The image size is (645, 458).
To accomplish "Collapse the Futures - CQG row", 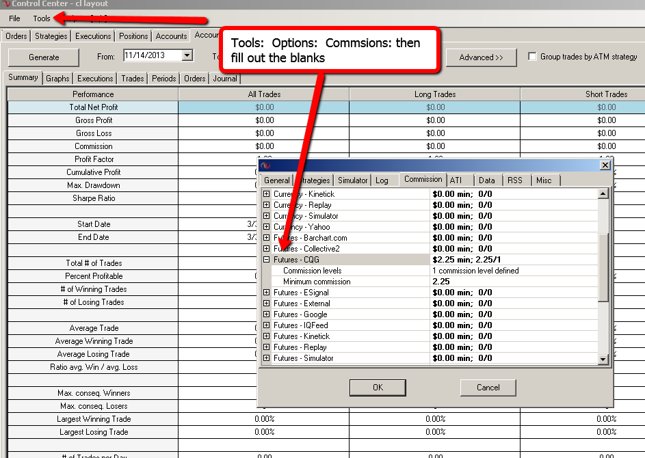I will pyautogui.click(x=267, y=260).
